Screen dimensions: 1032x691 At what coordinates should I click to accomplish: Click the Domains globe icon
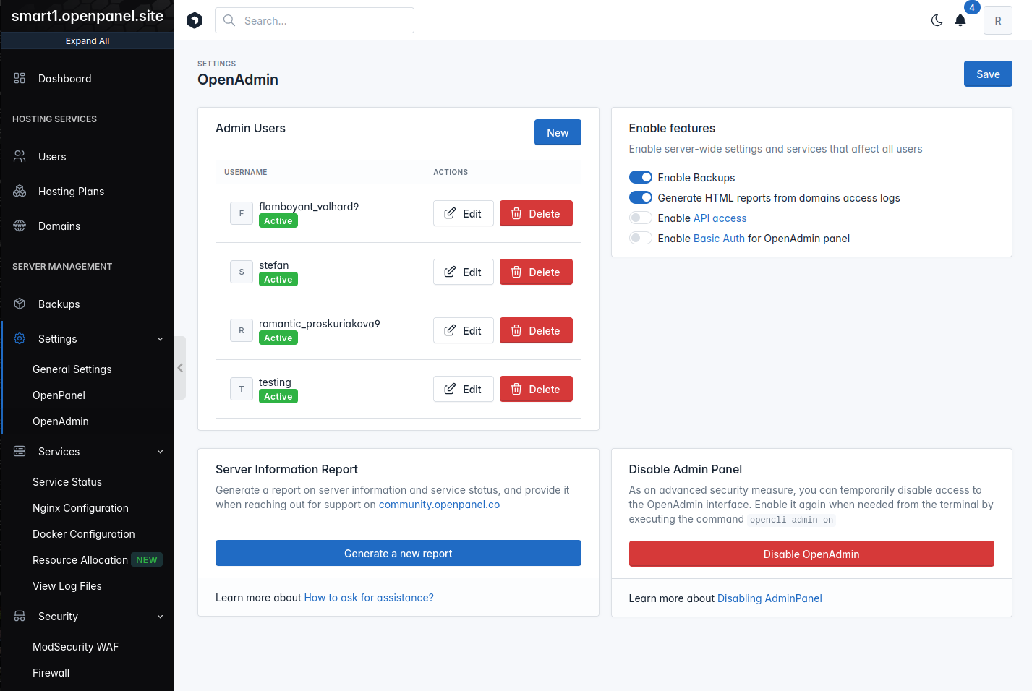20,226
